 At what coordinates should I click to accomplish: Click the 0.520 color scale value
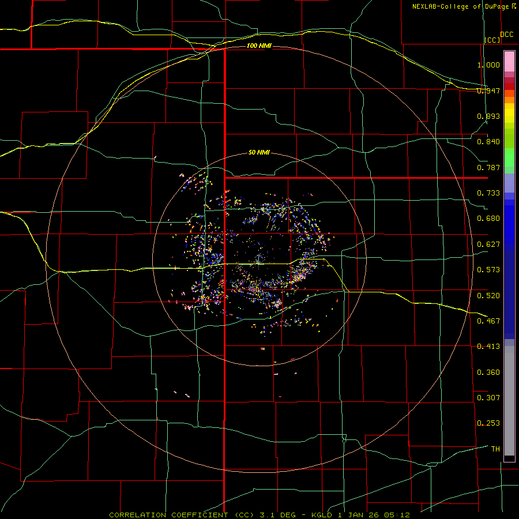pos(488,295)
